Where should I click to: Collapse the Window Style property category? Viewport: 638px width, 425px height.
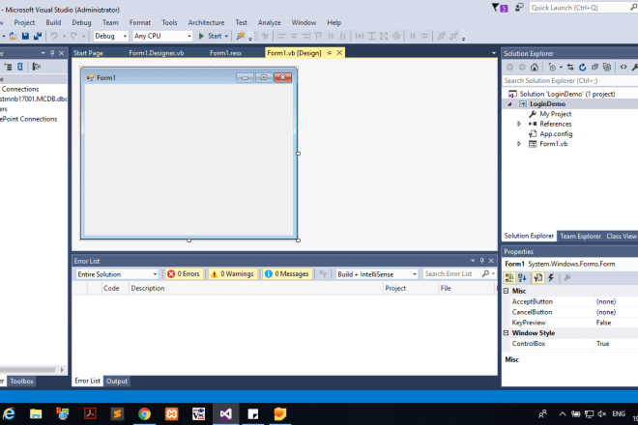point(507,333)
